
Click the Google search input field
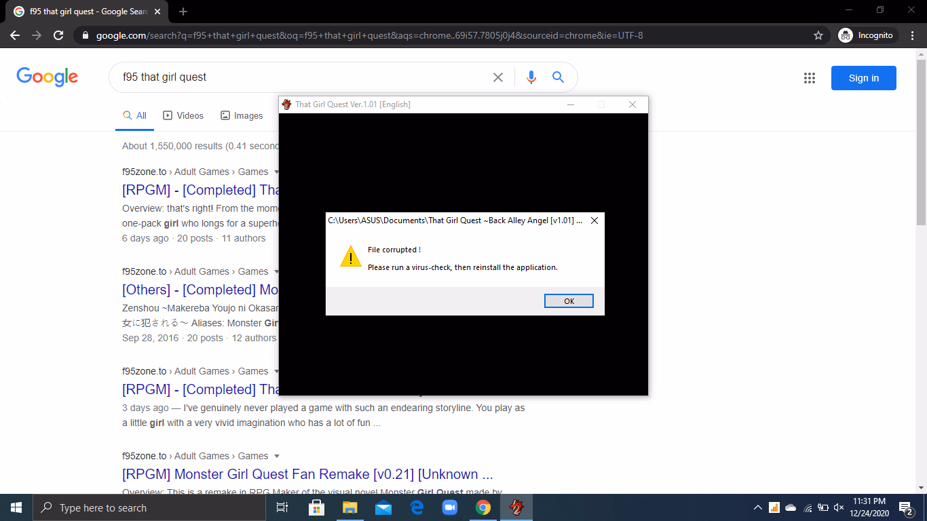point(299,77)
